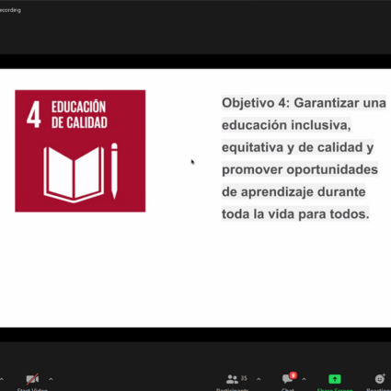Click the green Share Screen icon
The height and width of the screenshot is (391, 391).
(x=335, y=379)
